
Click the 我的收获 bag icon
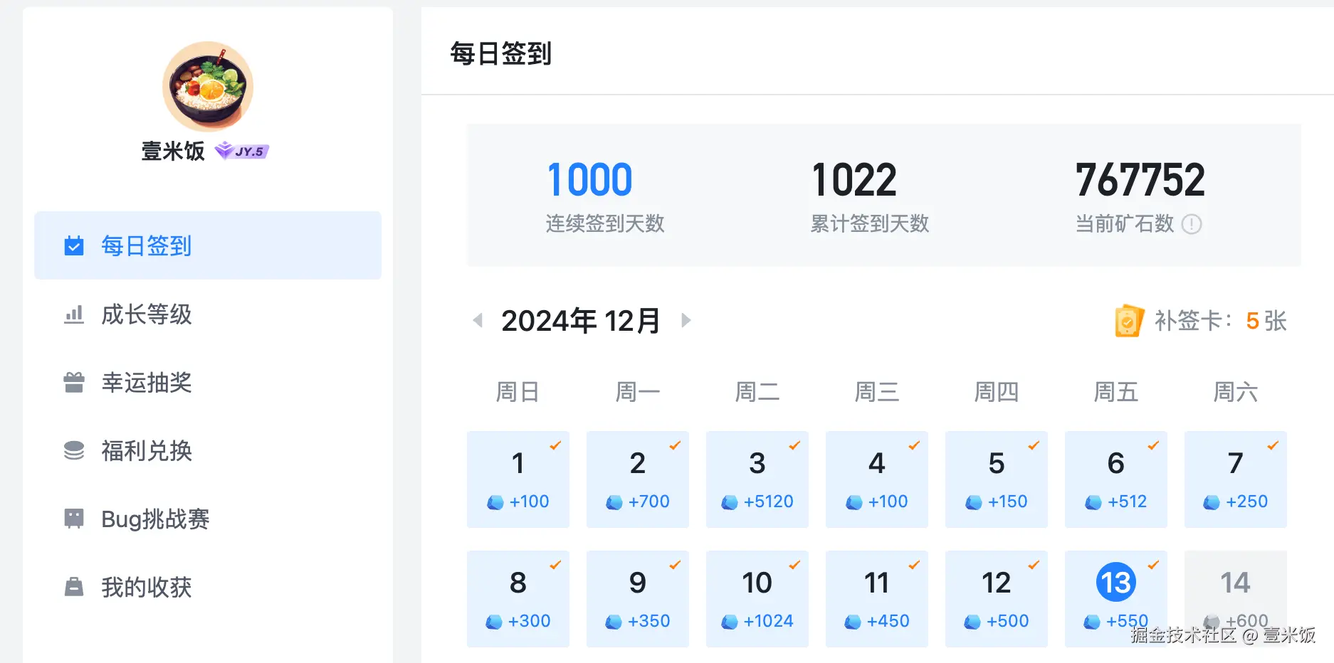pyautogui.click(x=73, y=587)
